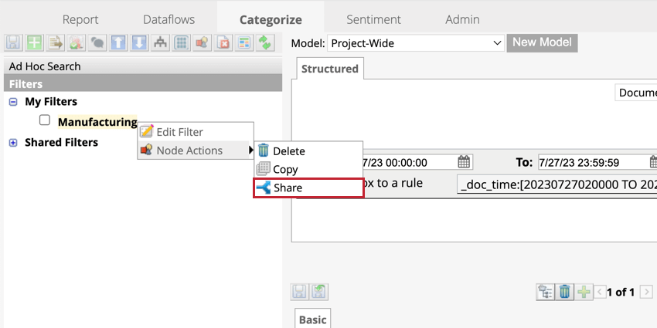Click the To date input field
This screenshot has height=328, width=657.
[x=592, y=162]
